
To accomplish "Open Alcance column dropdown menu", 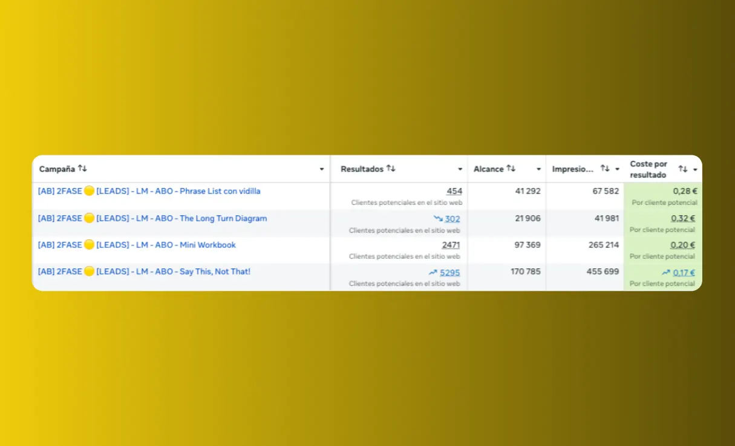I will [x=539, y=169].
